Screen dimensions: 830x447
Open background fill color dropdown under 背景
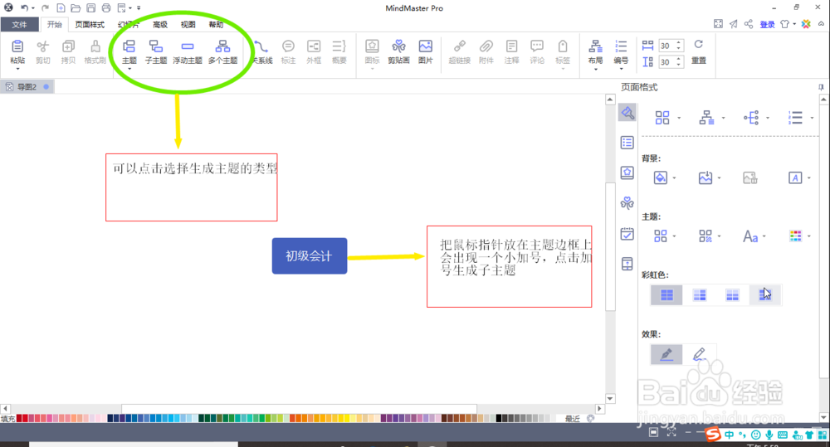click(674, 178)
